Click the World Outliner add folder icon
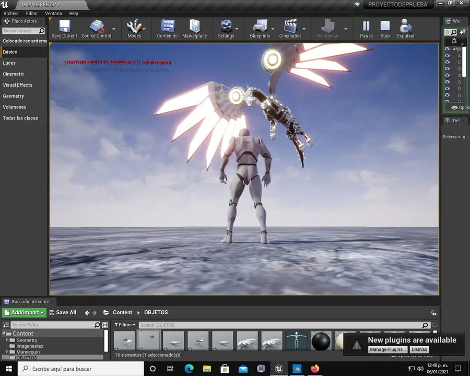 pyautogui.click(x=463, y=32)
